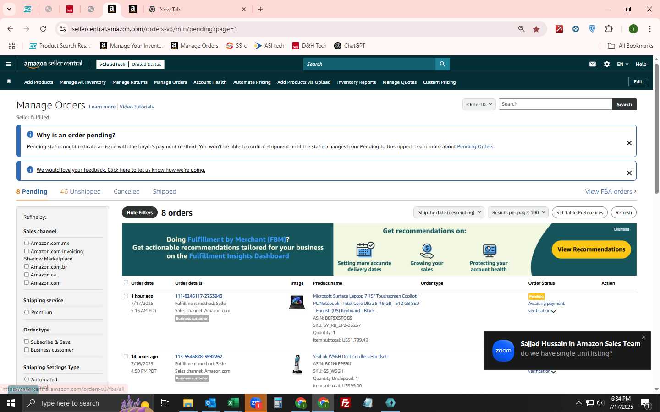Screen dimensions: 660x412
Task: Select order 111-0246117-2753043 checkbox
Action: [126, 296]
